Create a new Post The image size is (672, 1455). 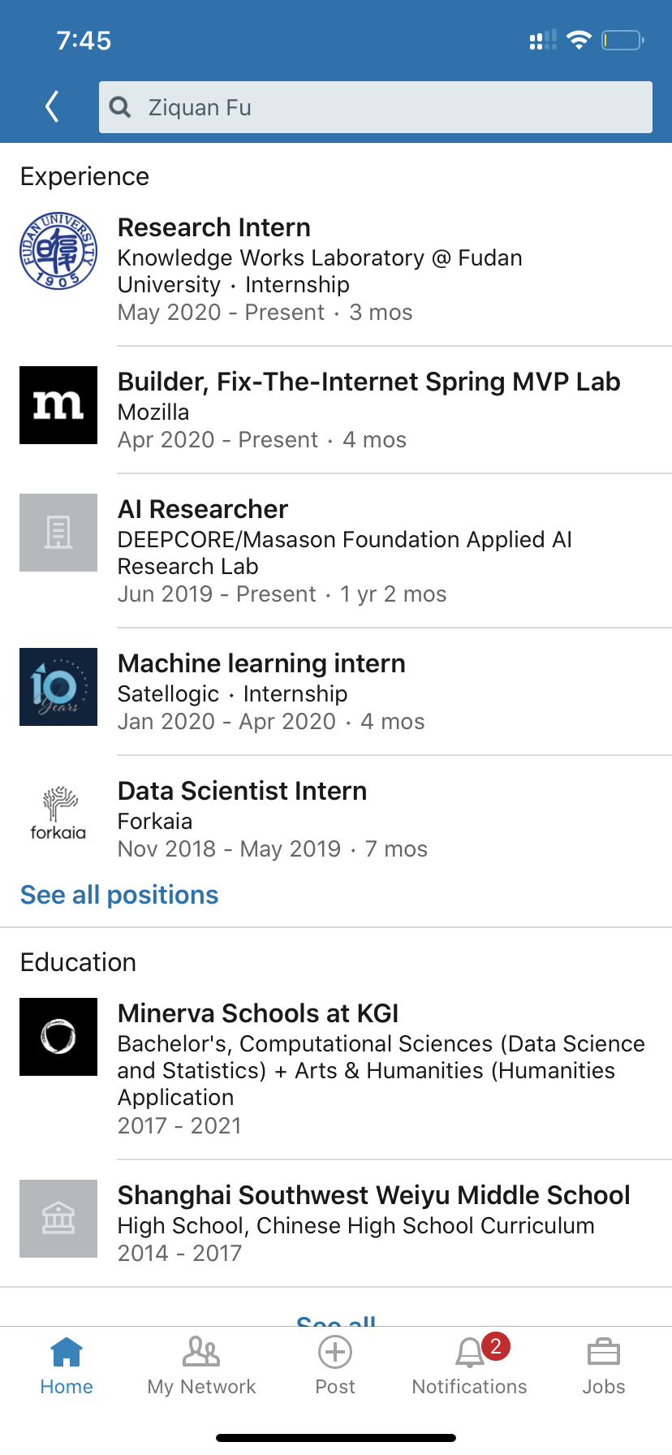pyautogui.click(x=335, y=1366)
